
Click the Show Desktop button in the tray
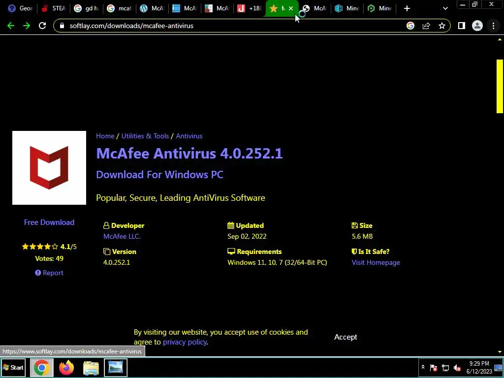pyautogui.click(x=499, y=367)
